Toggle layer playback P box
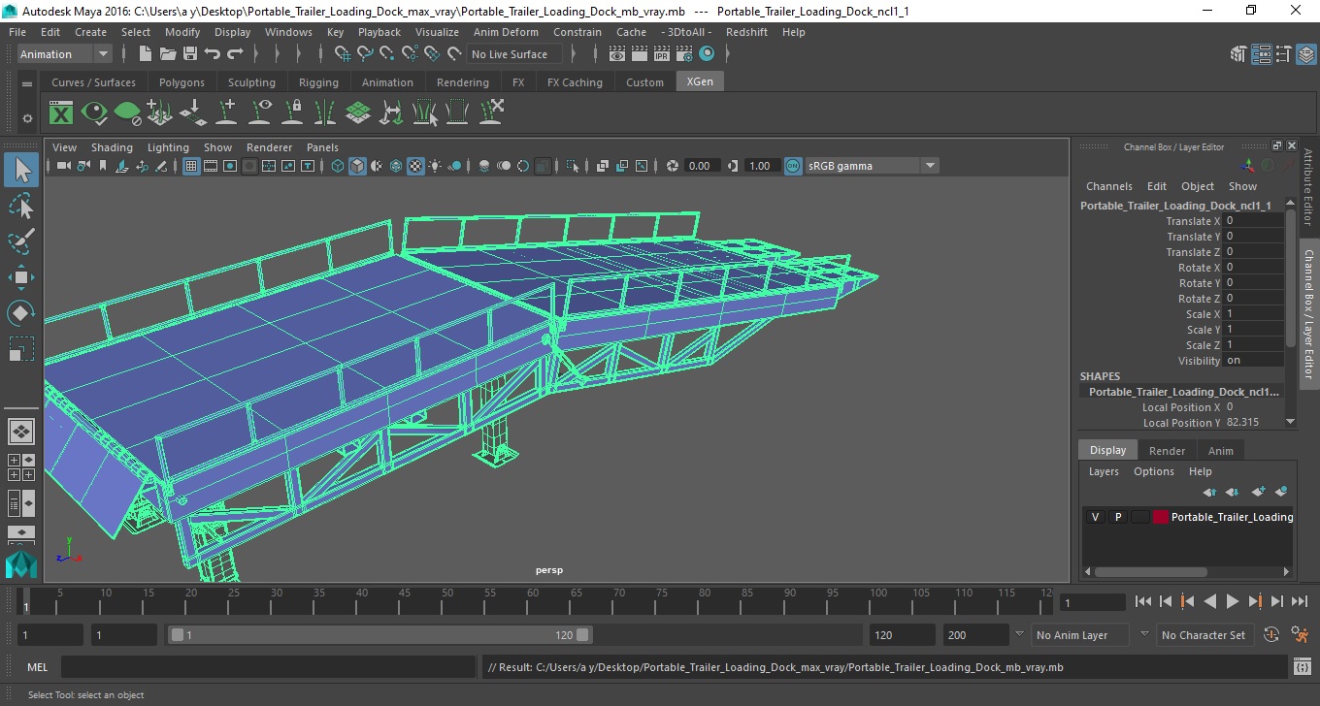This screenshot has width=1320, height=706. pos(1117,517)
